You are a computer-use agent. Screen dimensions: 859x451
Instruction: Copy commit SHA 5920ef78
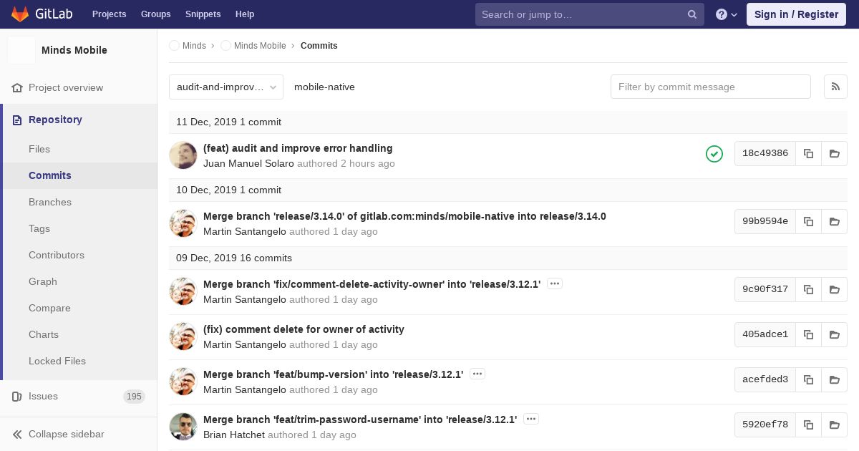[x=808, y=425]
